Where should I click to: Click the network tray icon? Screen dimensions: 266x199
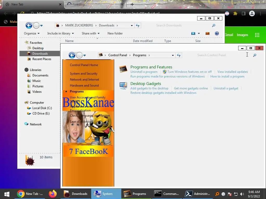point(236,194)
